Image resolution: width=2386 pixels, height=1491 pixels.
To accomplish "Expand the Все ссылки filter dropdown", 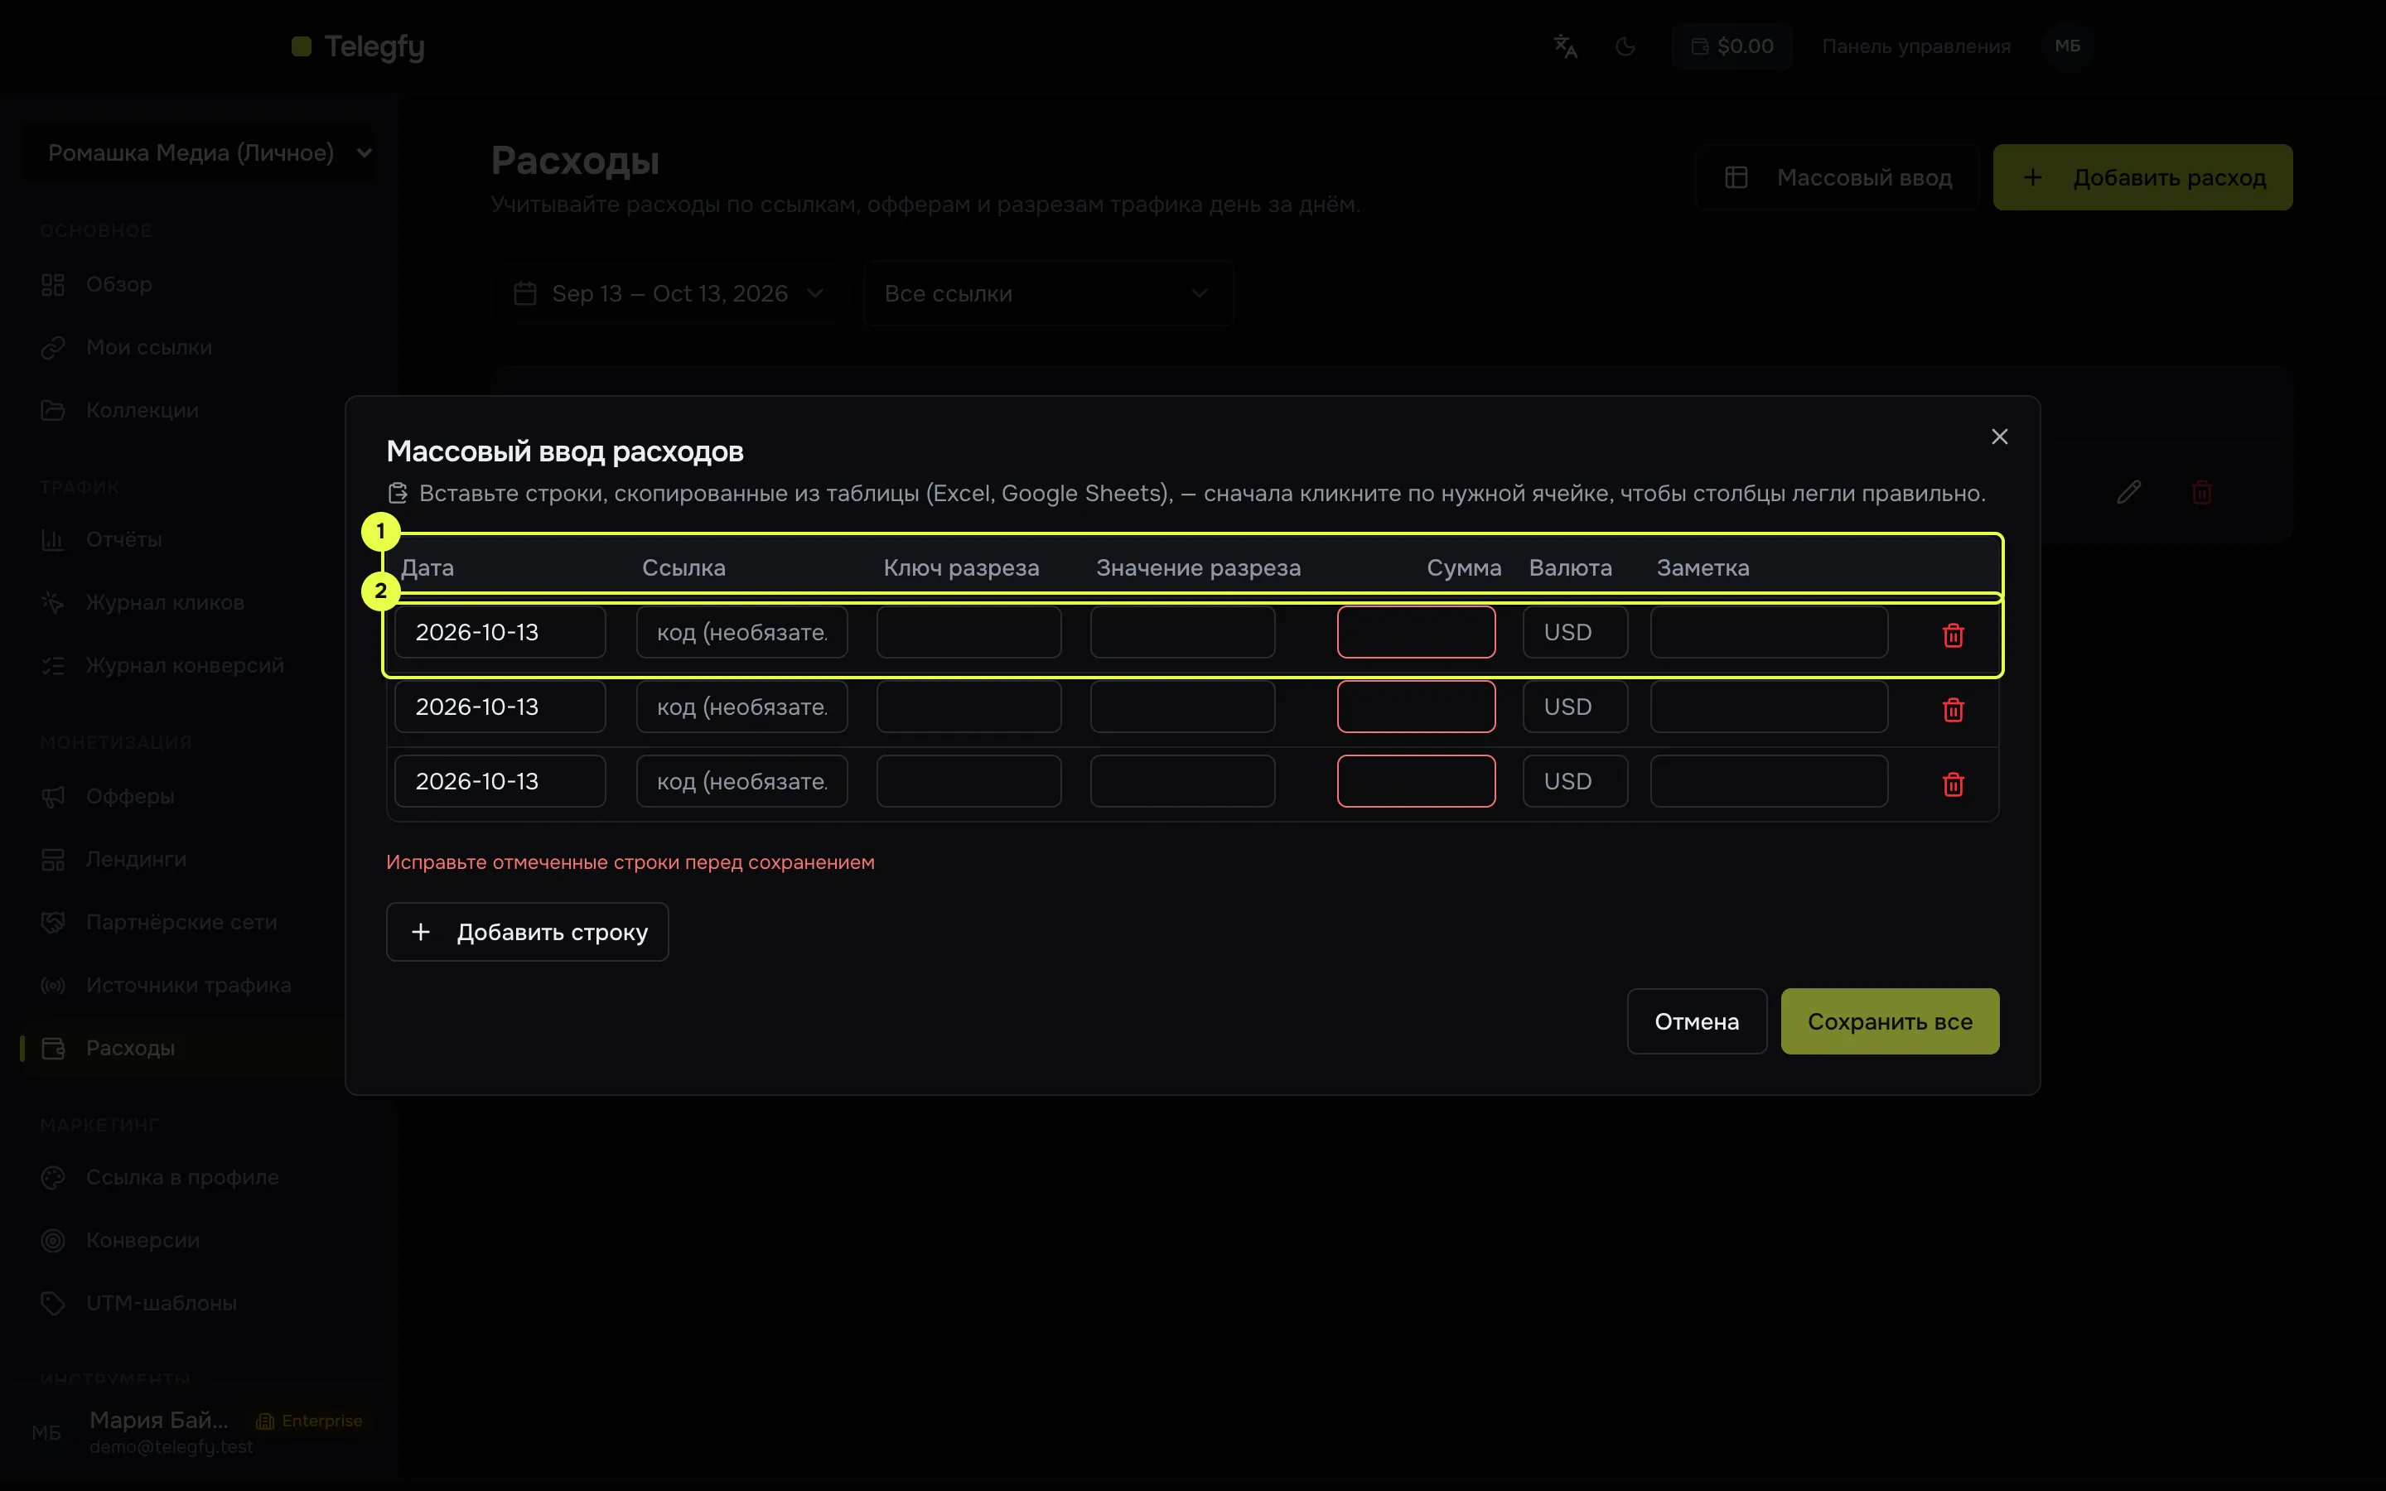I will pyautogui.click(x=1047, y=294).
